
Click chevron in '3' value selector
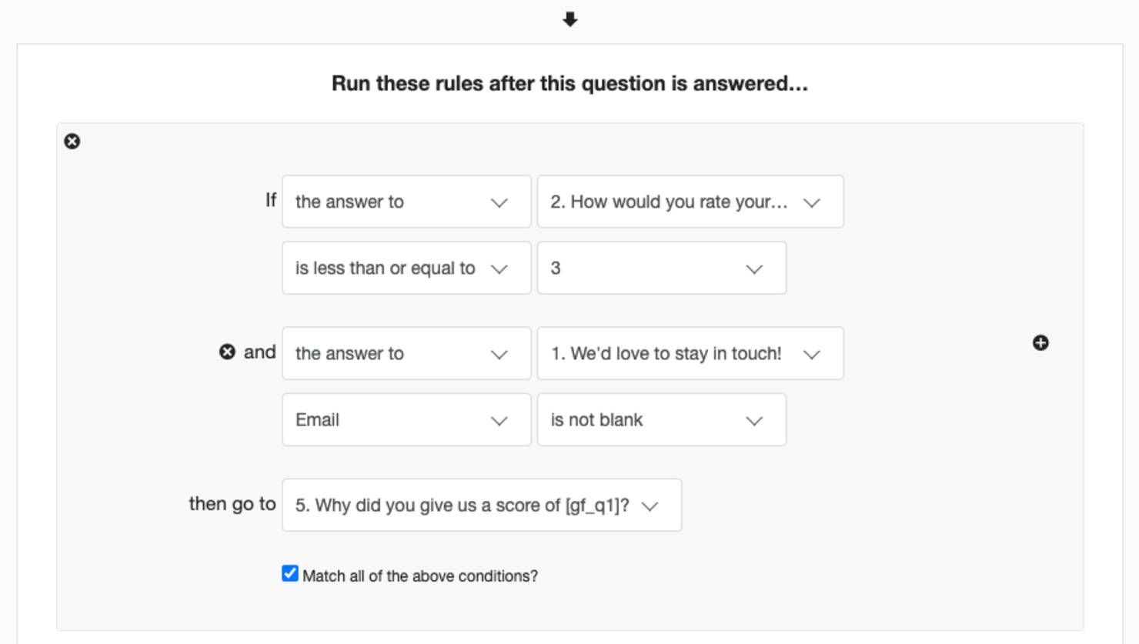pyautogui.click(x=754, y=269)
